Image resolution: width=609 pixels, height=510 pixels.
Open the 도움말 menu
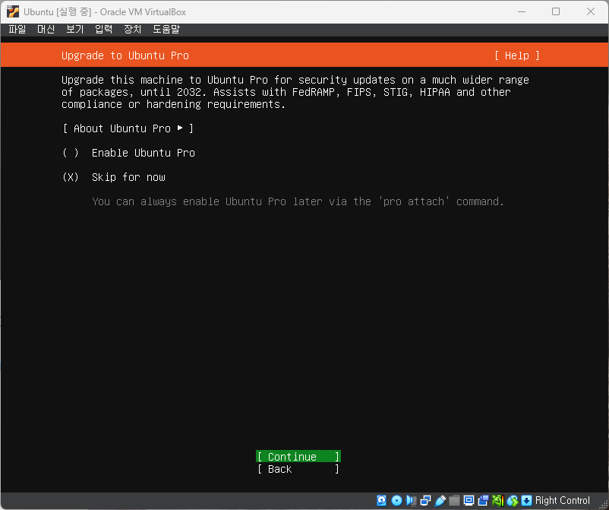tap(166, 29)
